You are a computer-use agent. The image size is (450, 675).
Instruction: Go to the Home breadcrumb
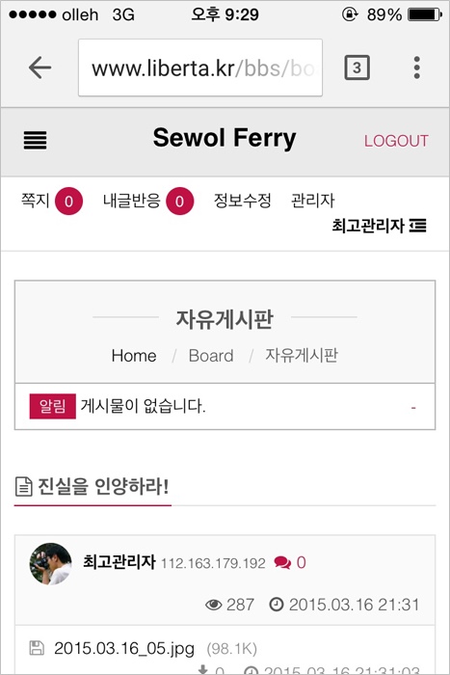click(134, 356)
